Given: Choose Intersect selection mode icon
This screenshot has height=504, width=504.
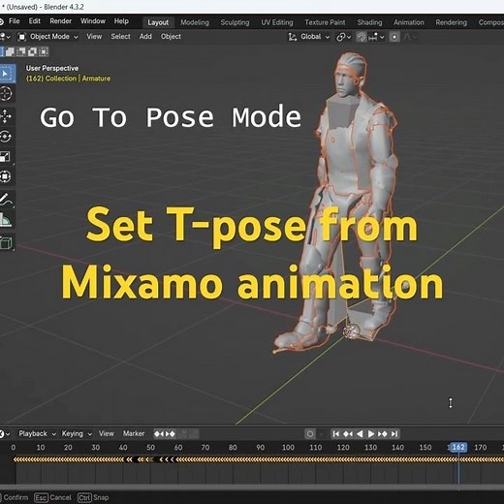Looking at the screenshot, I should (44, 51).
